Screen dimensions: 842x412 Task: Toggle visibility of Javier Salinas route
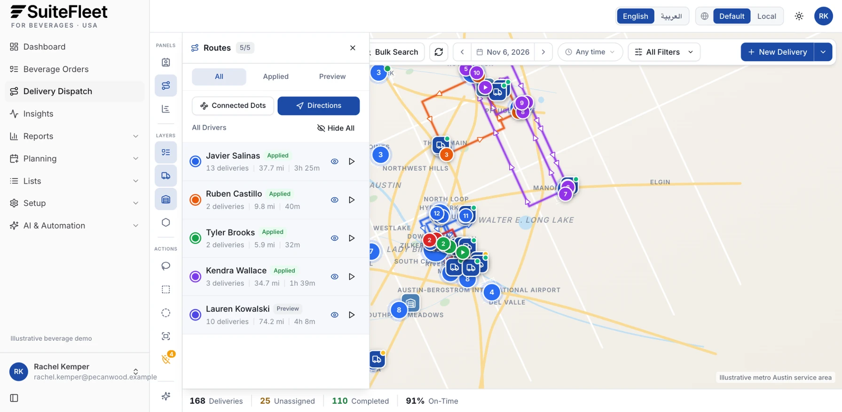point(334,161)
